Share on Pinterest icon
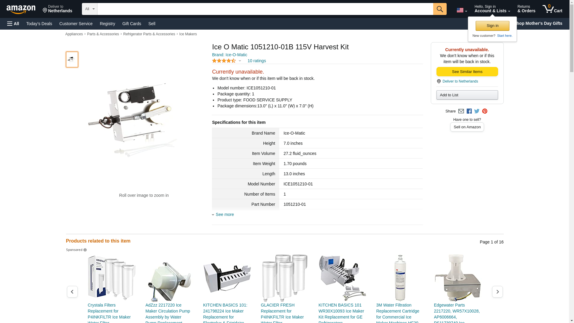Image resolution: width=574 pixels, height=323 pixels. (x=485, y=111)
